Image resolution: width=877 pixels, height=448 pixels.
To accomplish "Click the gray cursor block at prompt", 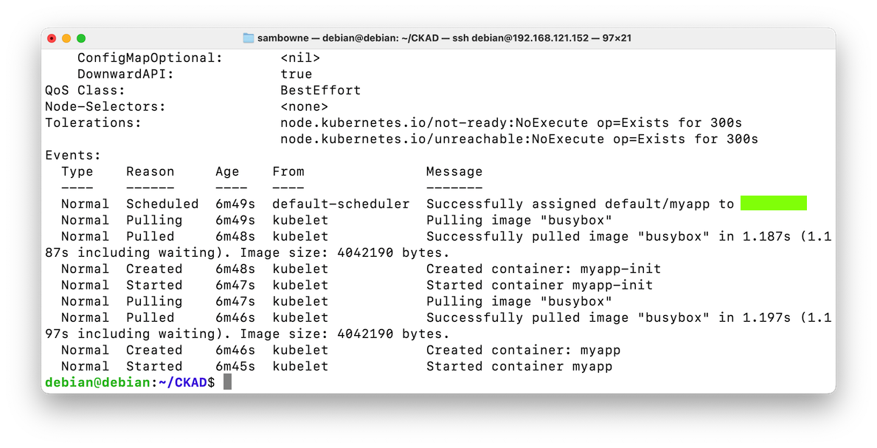I will pos(227,382).
